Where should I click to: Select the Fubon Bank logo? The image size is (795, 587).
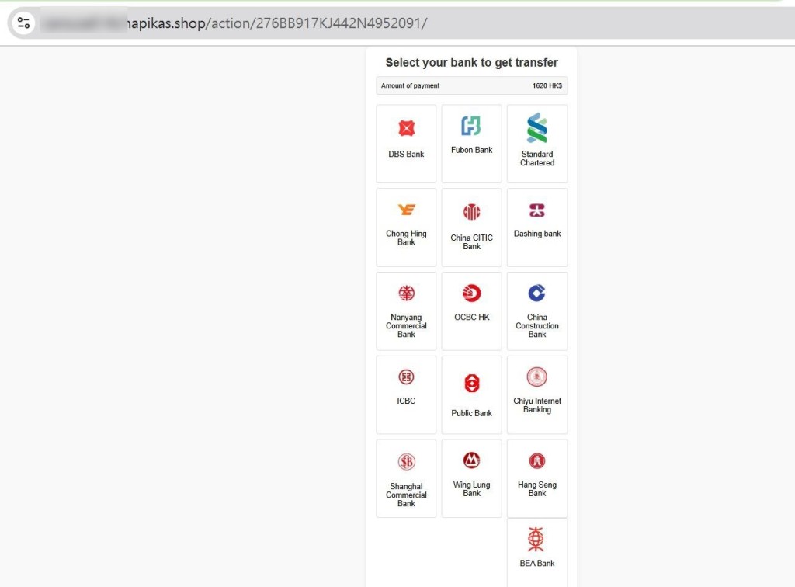pos(471,126)
